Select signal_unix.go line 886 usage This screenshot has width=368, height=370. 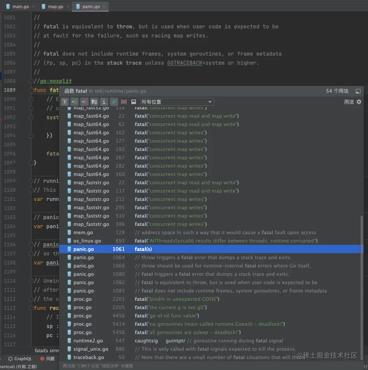click(x=210, y=349)
